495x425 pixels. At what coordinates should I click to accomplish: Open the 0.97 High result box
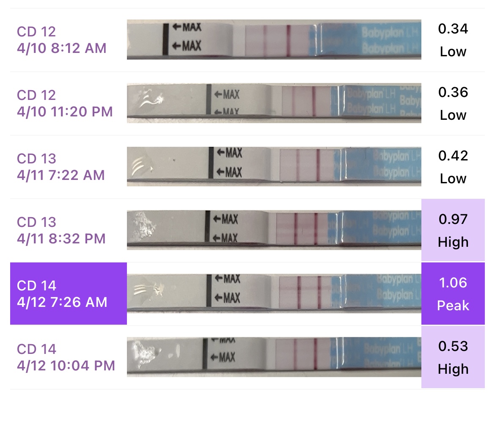coord(453,230)
